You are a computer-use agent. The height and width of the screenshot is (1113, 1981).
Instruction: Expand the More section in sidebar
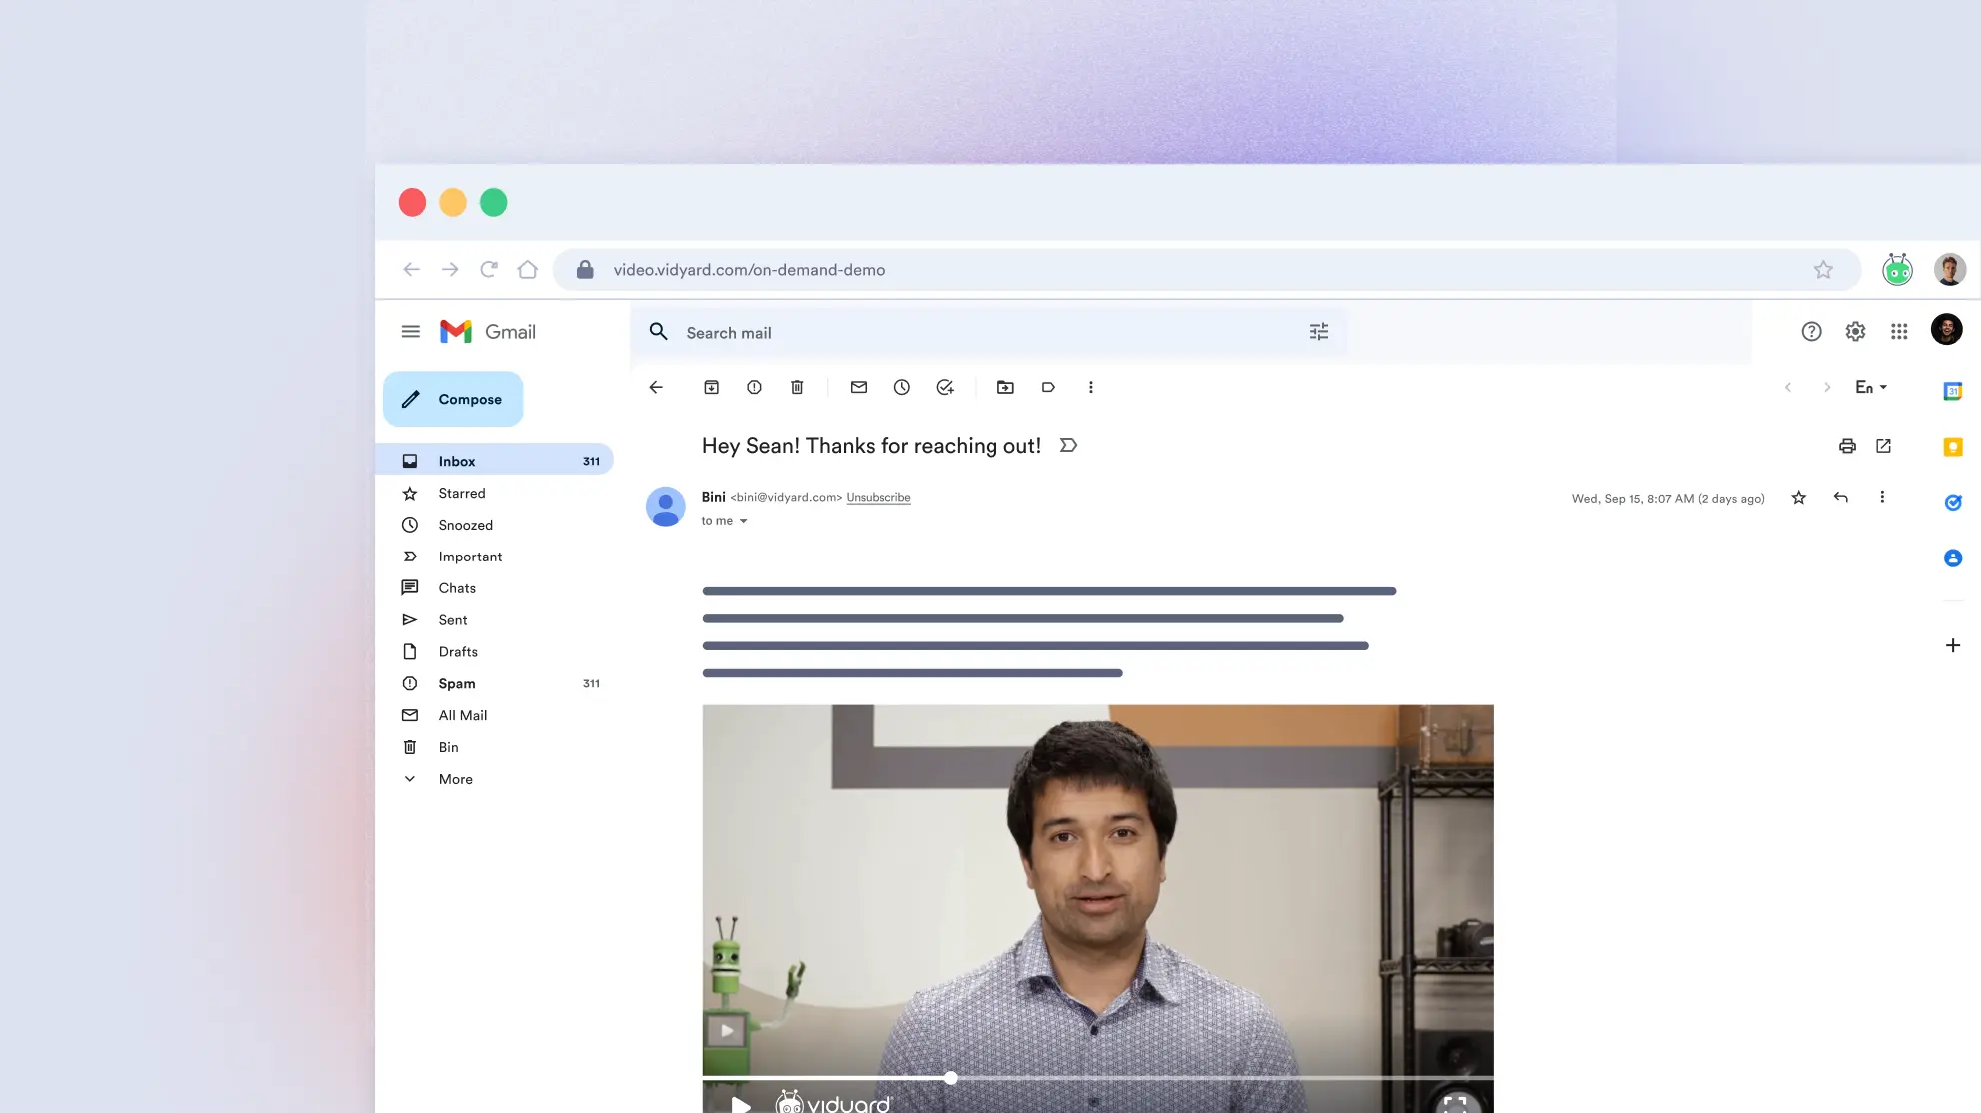(x=455, y=779)
